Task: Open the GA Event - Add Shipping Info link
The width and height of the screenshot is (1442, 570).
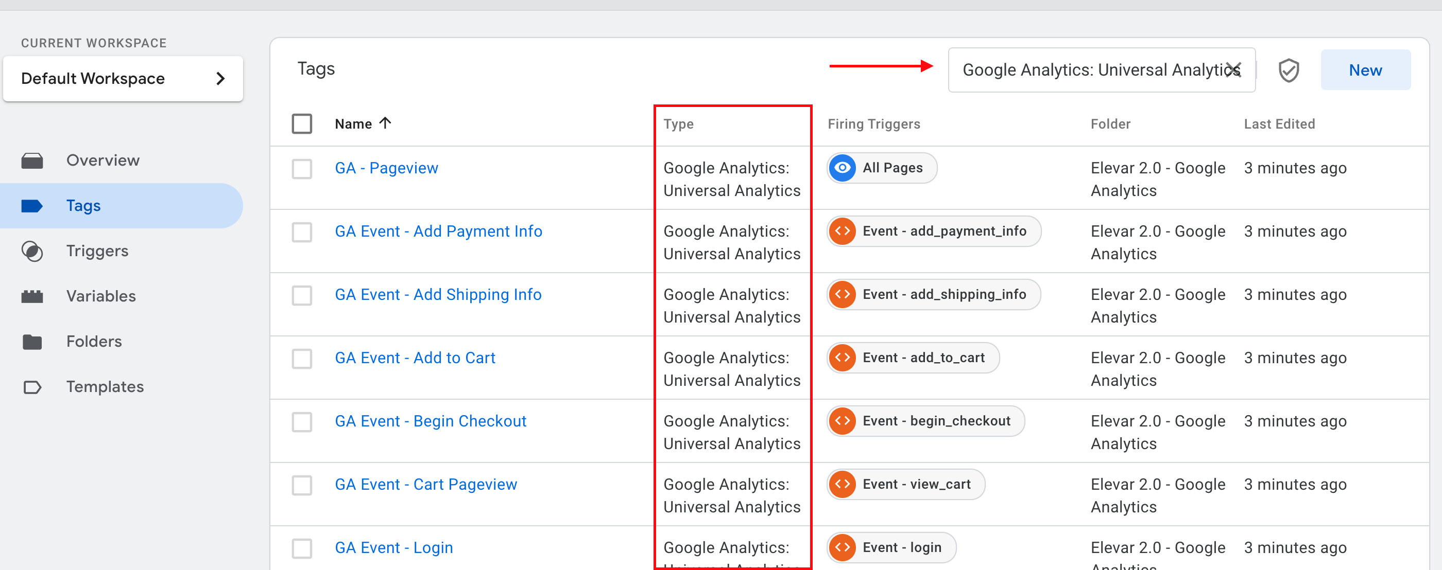Action: 438,295
